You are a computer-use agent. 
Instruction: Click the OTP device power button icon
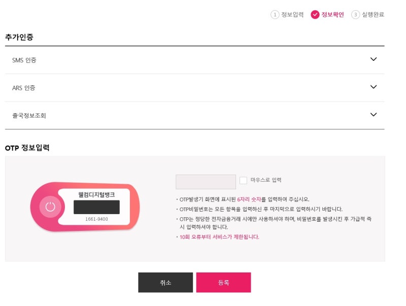pyautogui.click(x=50, y=207)
